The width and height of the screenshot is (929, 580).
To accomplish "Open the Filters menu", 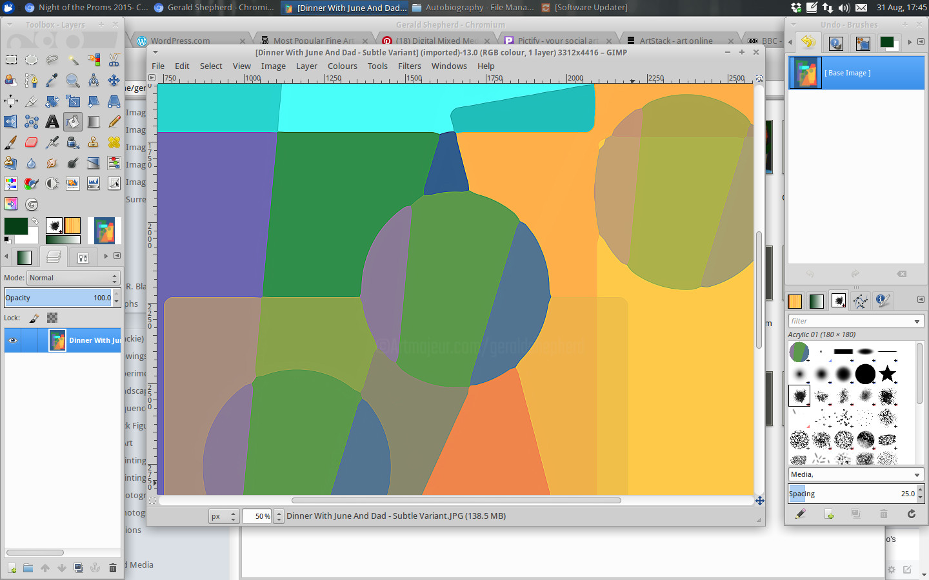I will pyautogui.click(x=409, y=66).
